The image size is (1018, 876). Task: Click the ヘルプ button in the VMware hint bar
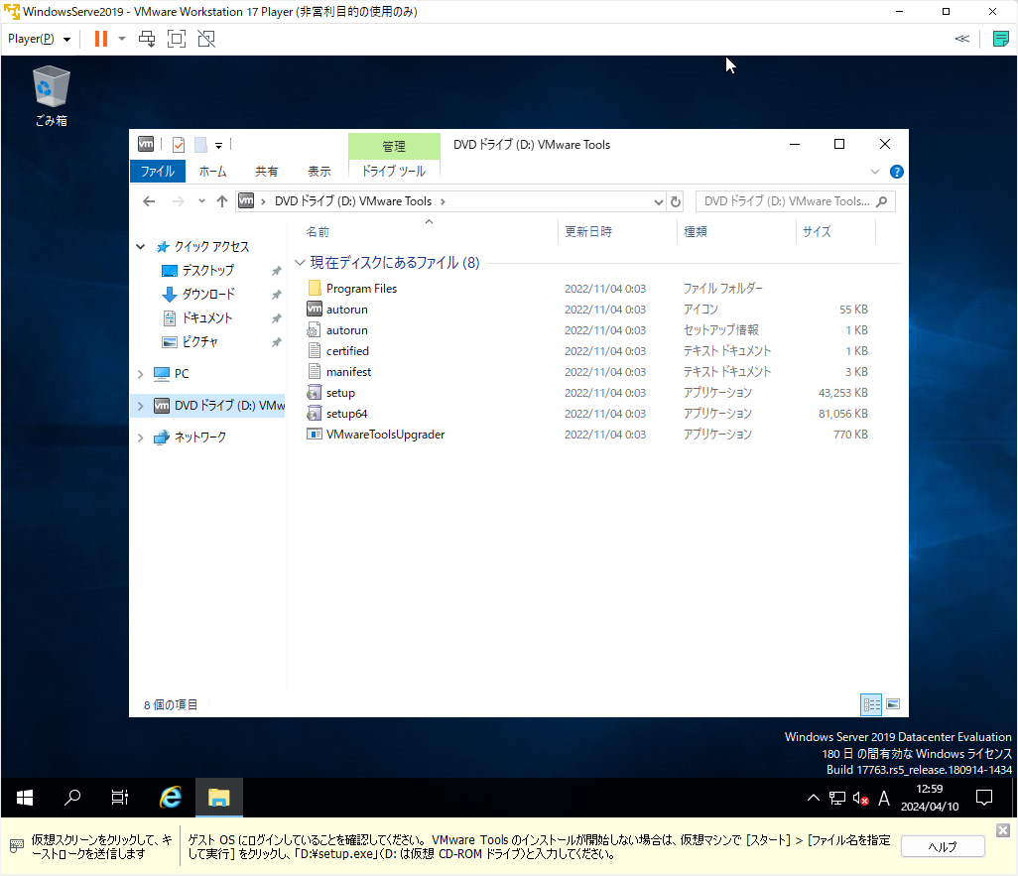(x=942, y=847)
